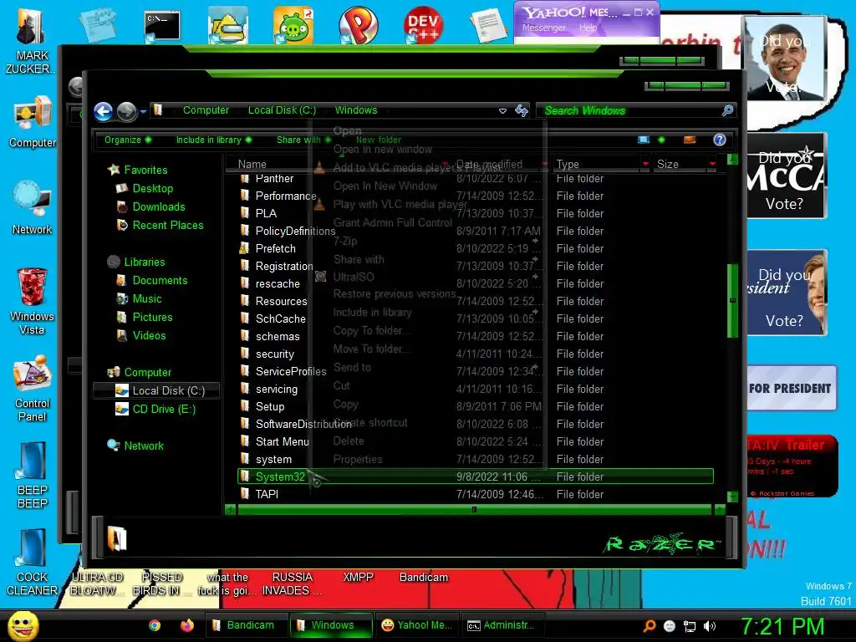This screenshot has height=642, width=856.
Task: Open the command prompt desktop shortcut
Action: pos(162,26)
